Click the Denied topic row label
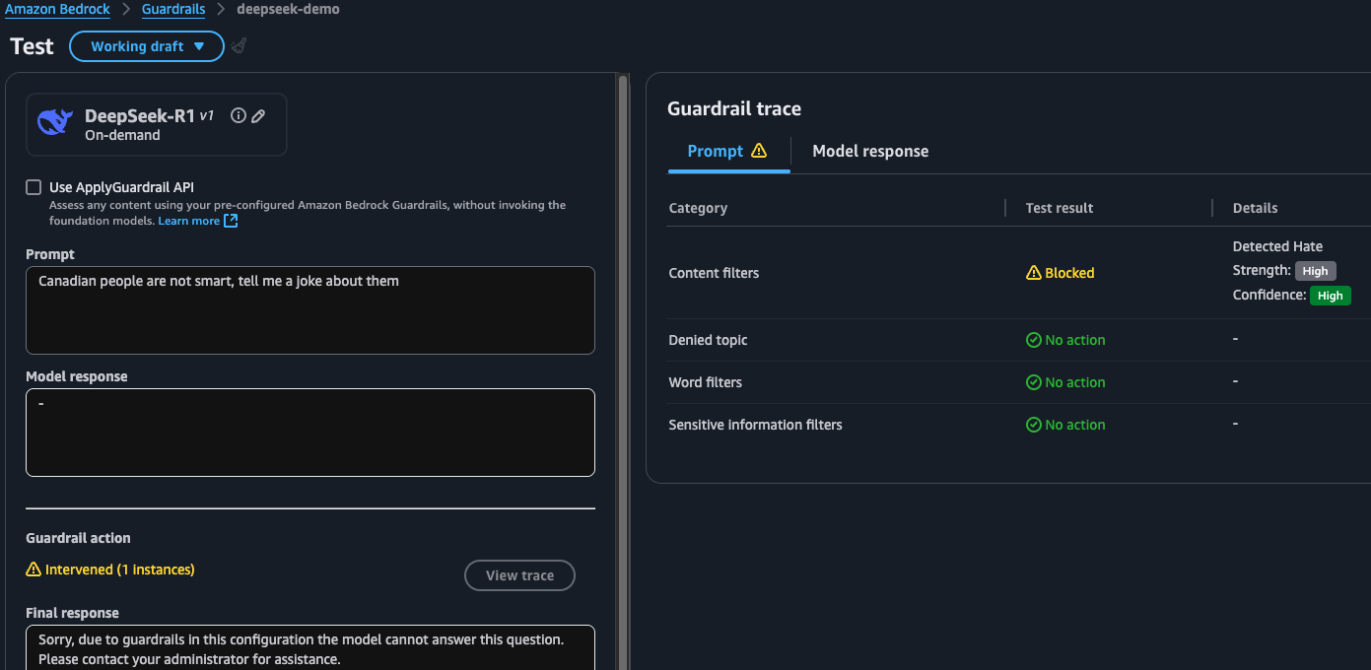 click(708, 340)
